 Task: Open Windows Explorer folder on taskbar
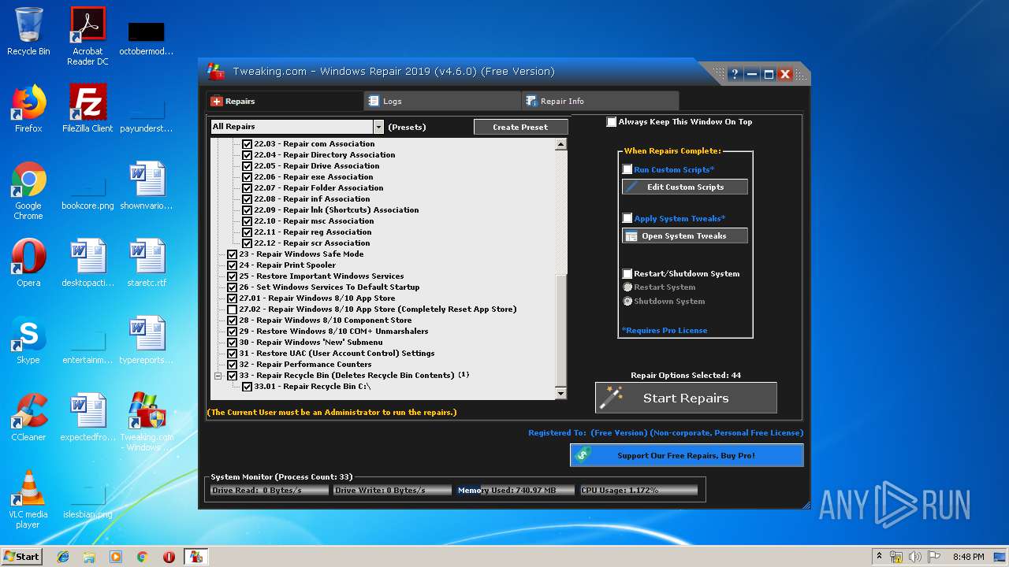[x=89, y=557]
